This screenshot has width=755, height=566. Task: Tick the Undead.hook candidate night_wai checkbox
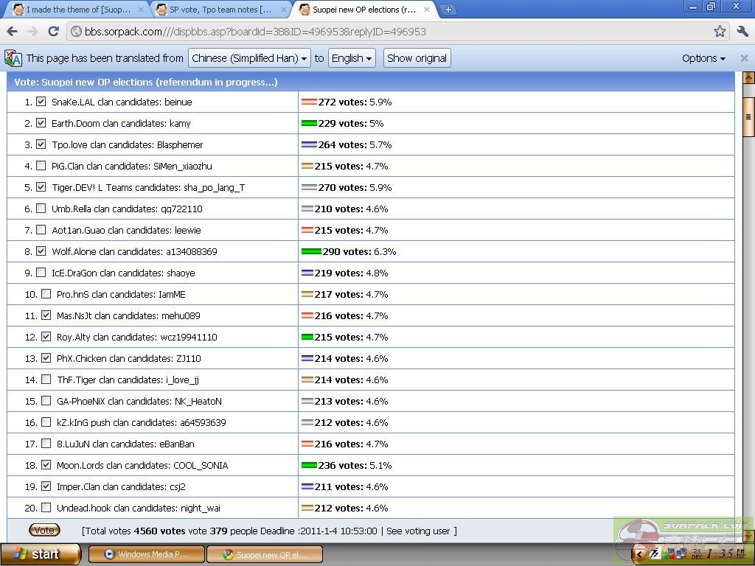[x=46, y=508]
